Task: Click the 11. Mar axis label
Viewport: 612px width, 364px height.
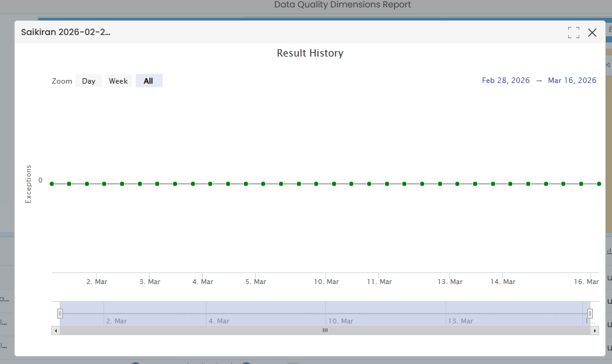Action: (x=380, y=282)
